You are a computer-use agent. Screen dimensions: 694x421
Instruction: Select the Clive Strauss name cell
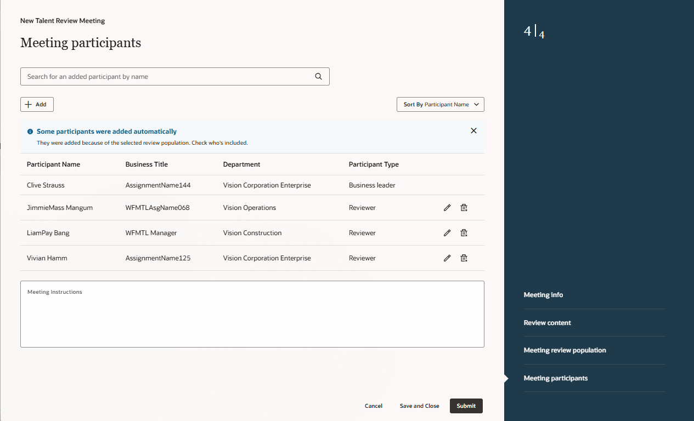pos(46,185)
